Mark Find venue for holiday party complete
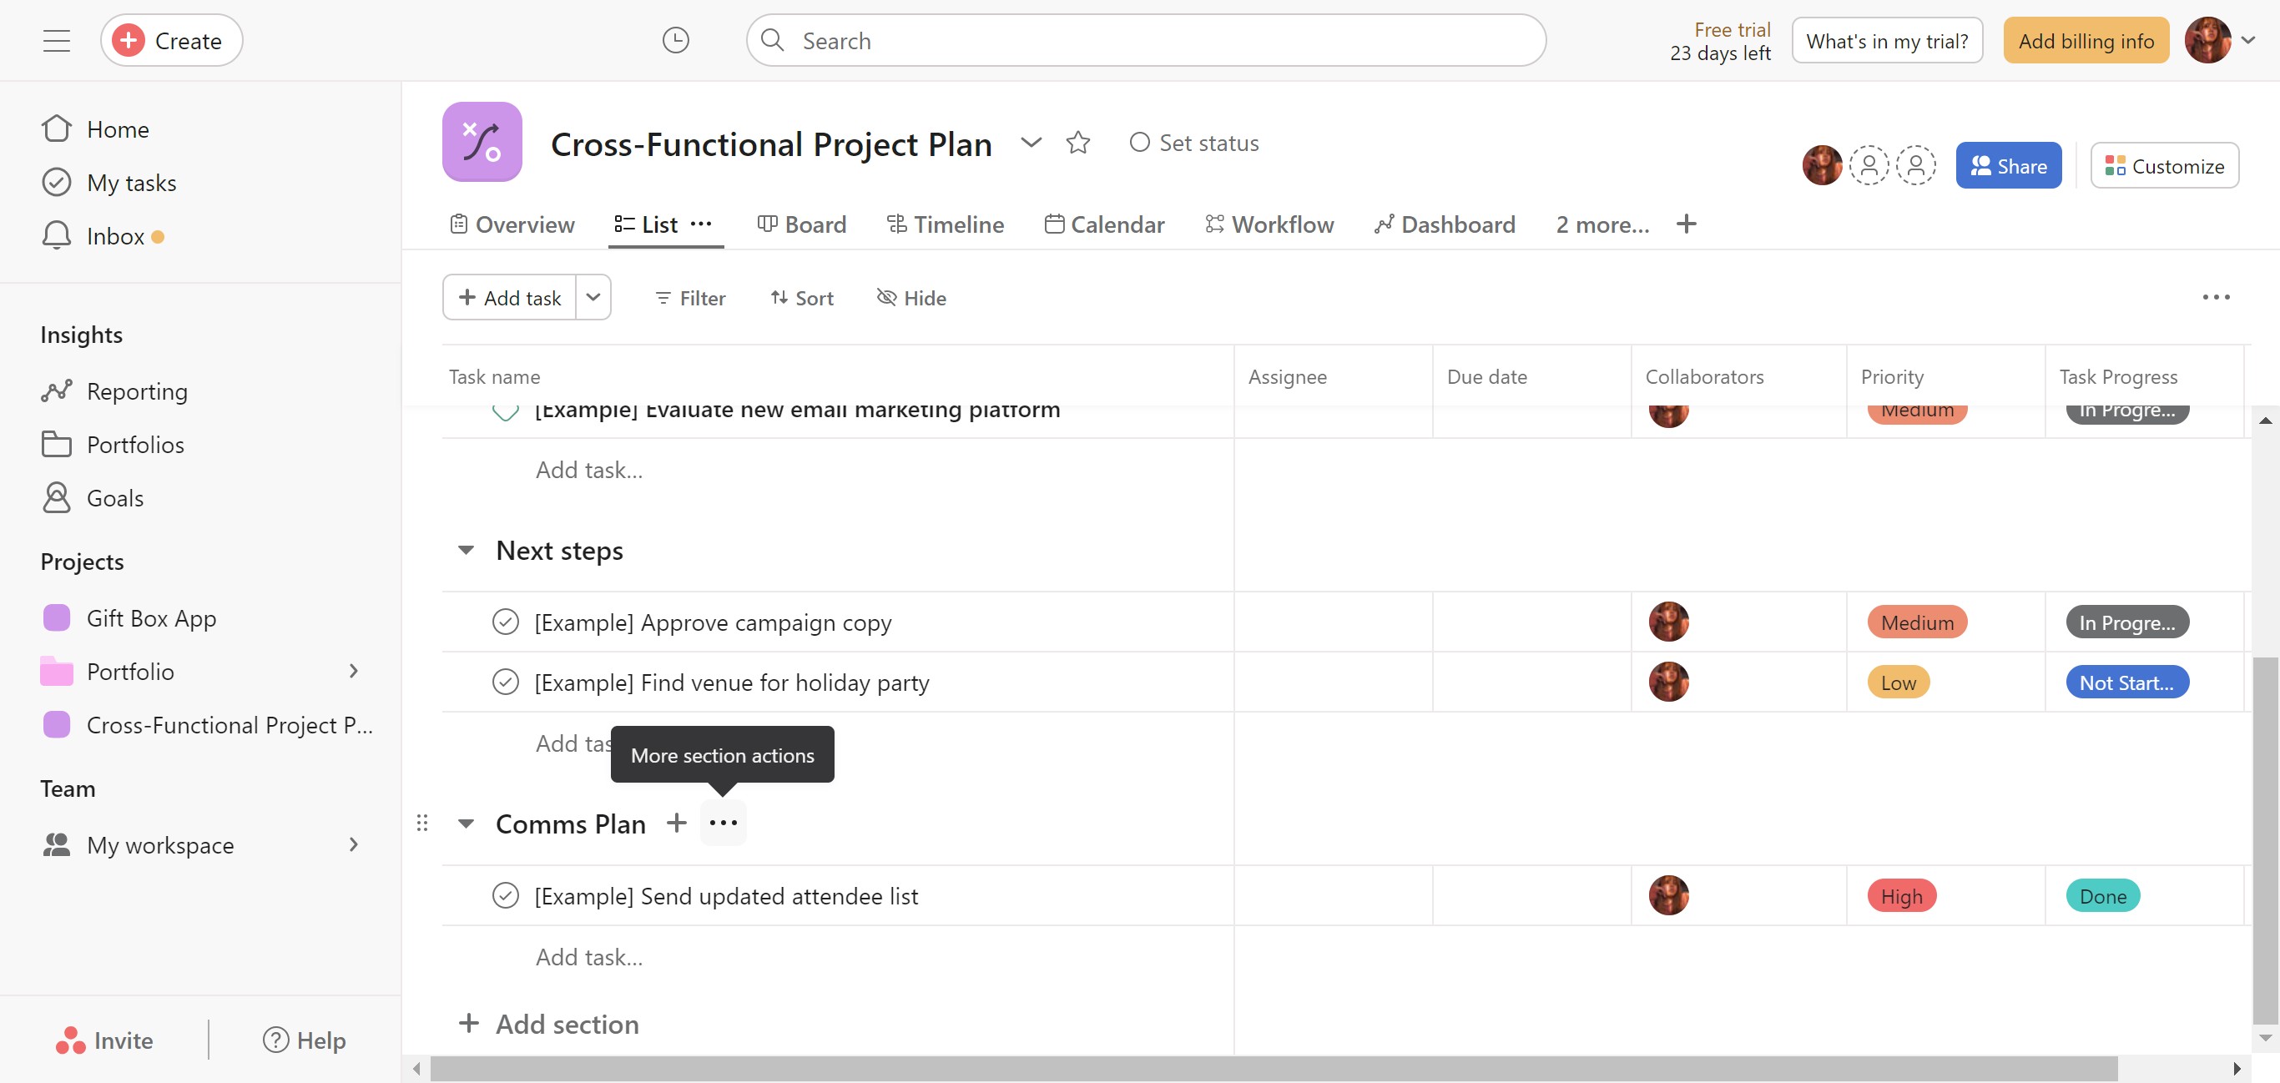The height and width of the screenshot is (1083, 2280). [x=506, y=683]
